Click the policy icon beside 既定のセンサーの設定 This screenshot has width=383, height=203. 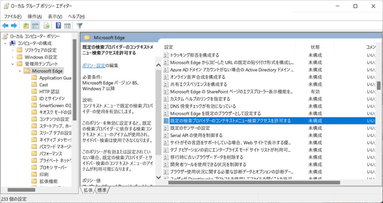click(166, 128)
